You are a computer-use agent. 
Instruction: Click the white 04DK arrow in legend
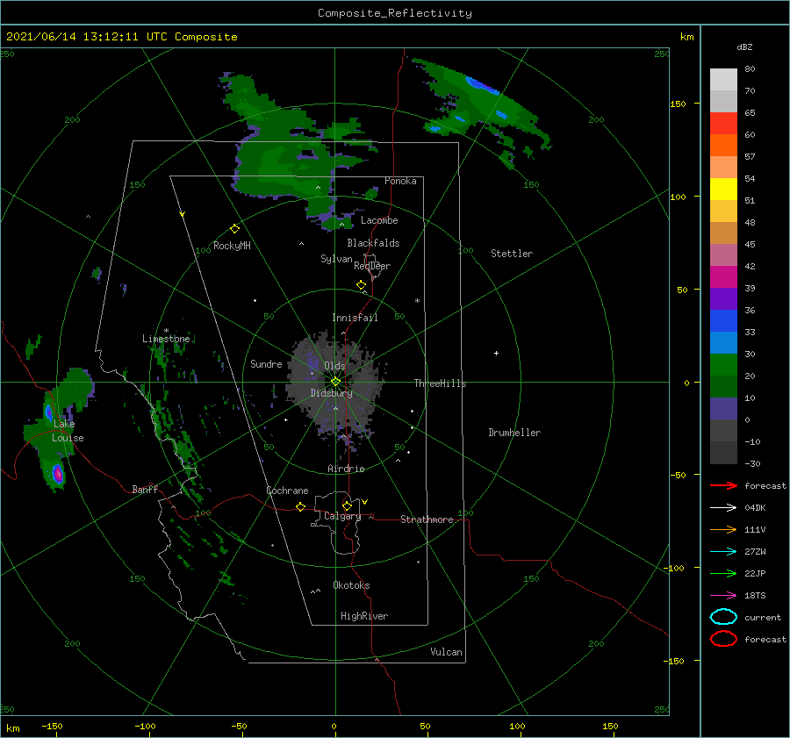pyautogui.click(x=723, y=507)
